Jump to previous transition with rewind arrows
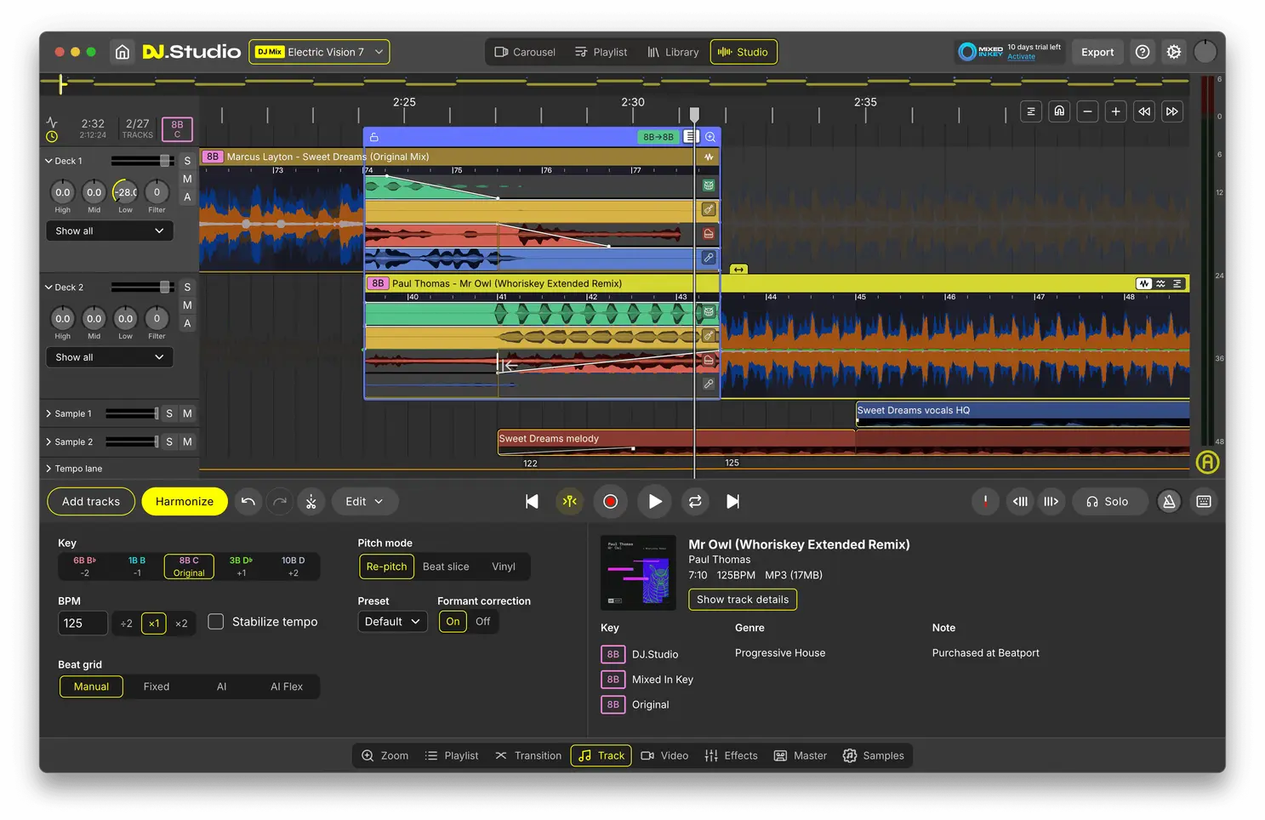The image size is (1265, 820). point(1144,111)
